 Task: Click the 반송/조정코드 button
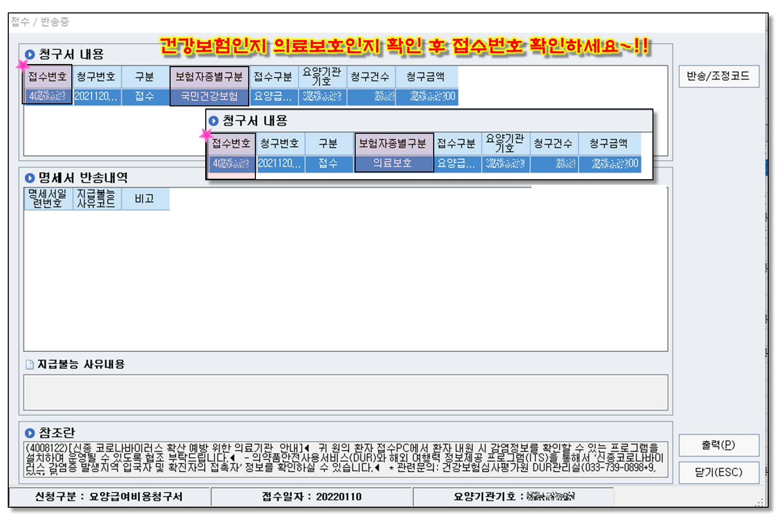point(718,76)
